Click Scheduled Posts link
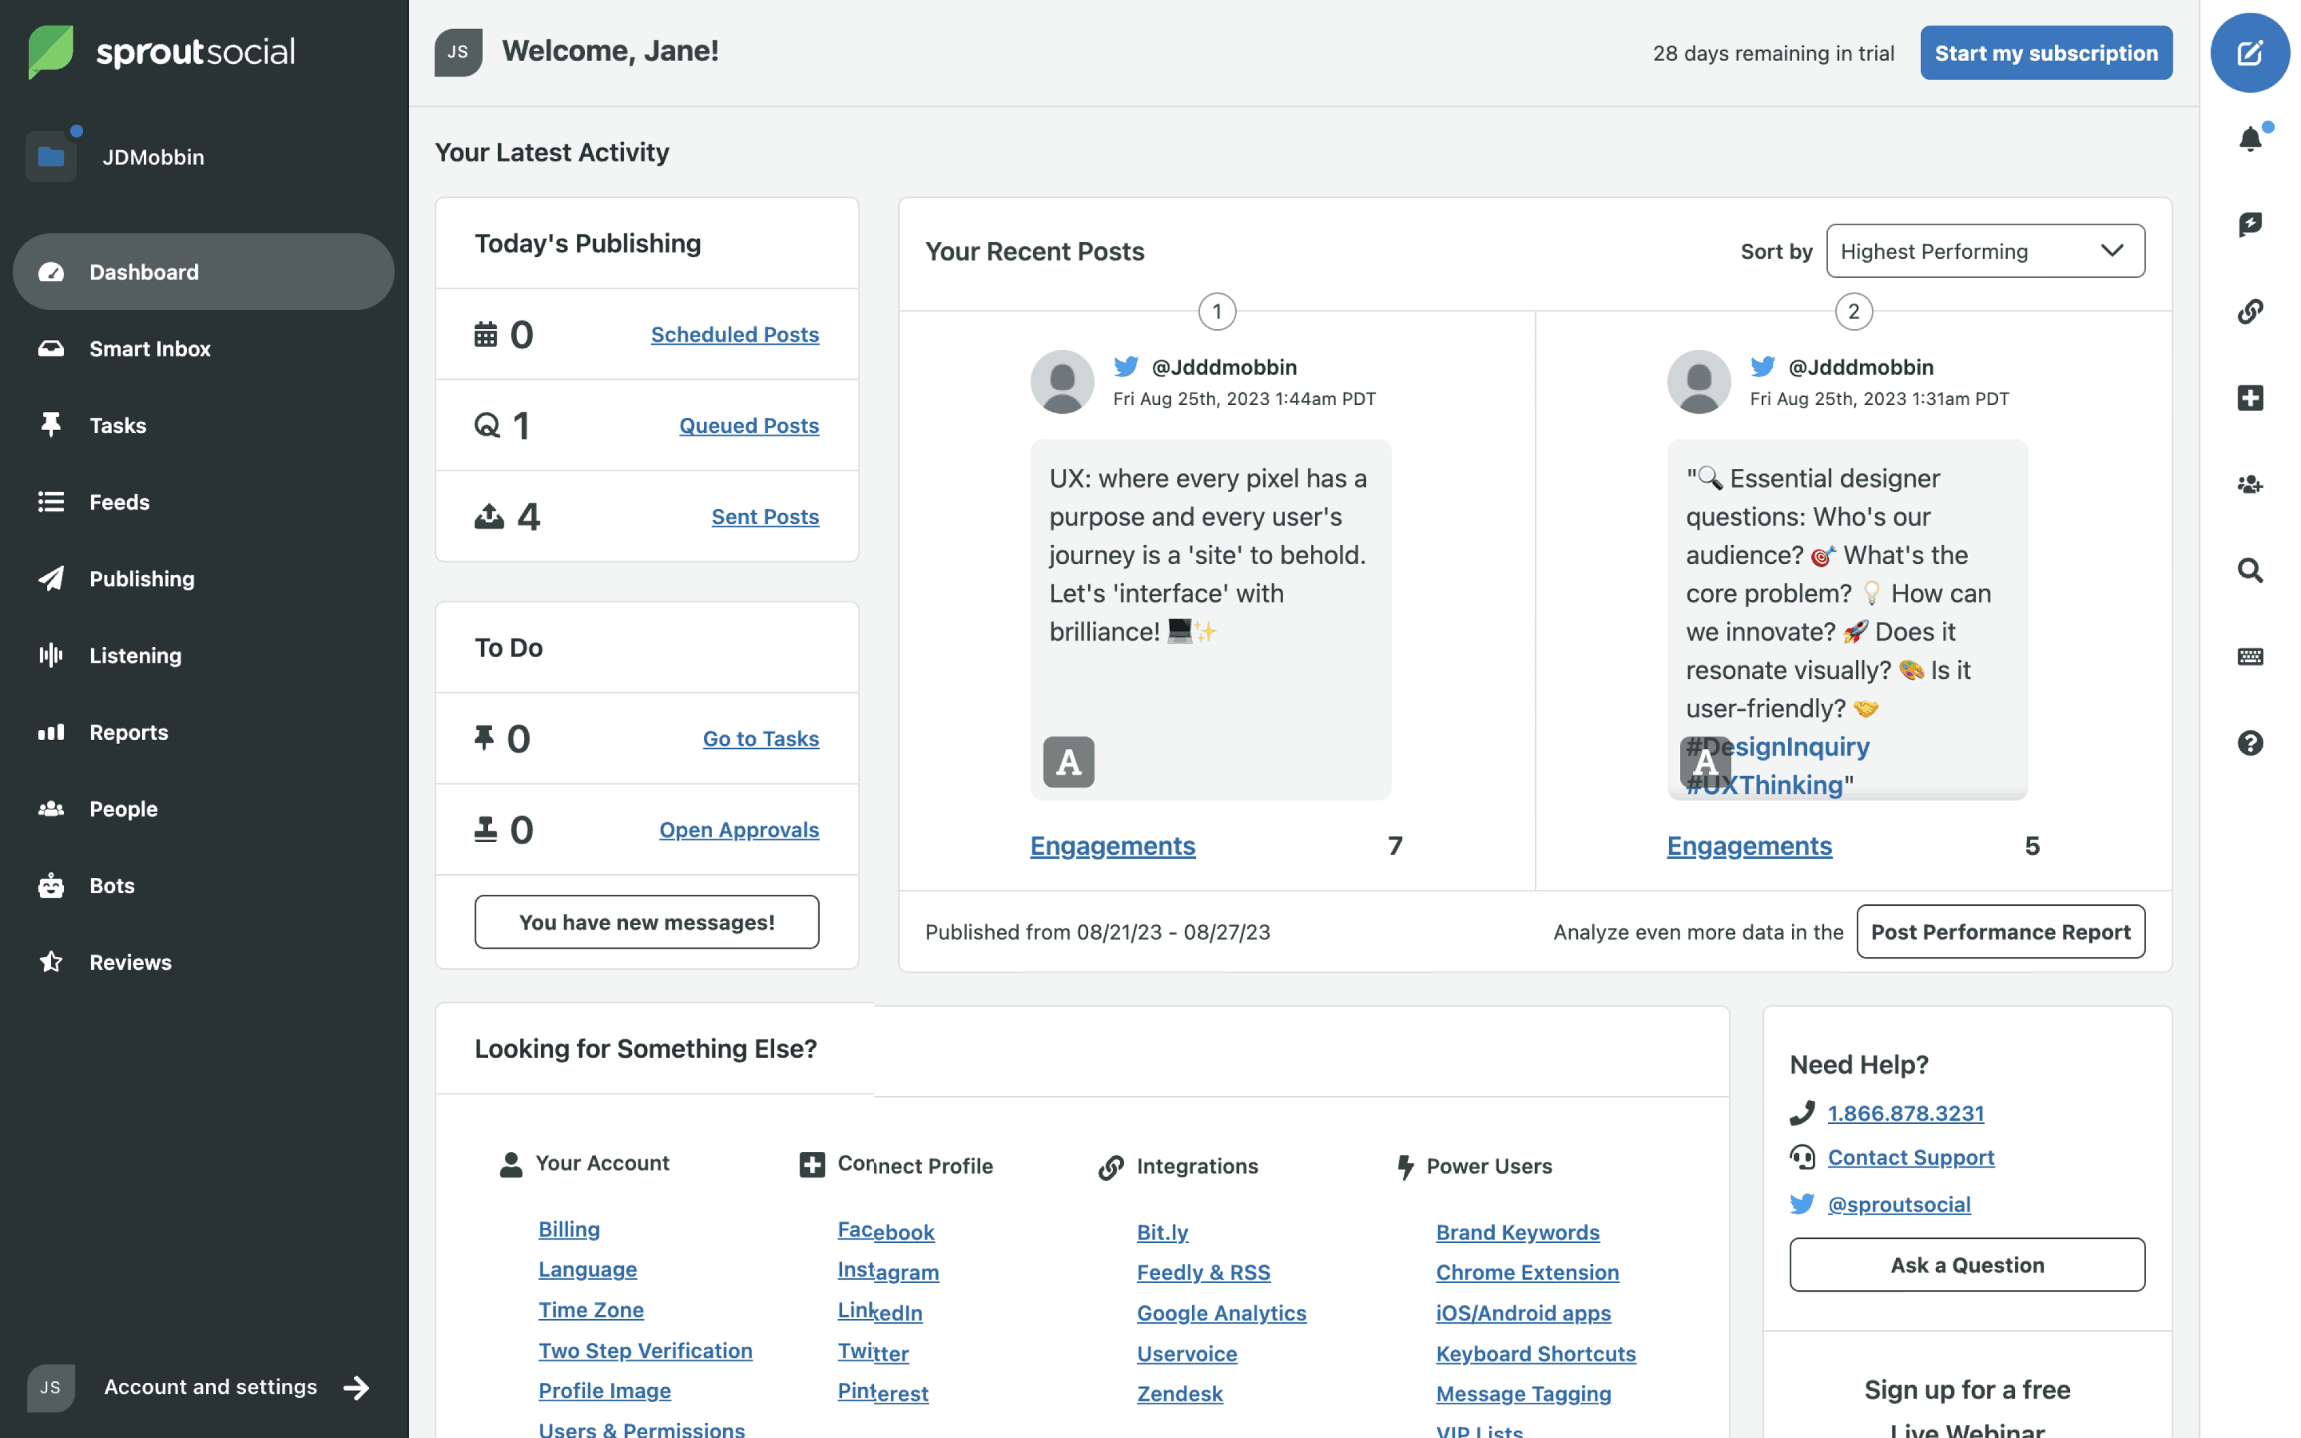 coord(736,333)
